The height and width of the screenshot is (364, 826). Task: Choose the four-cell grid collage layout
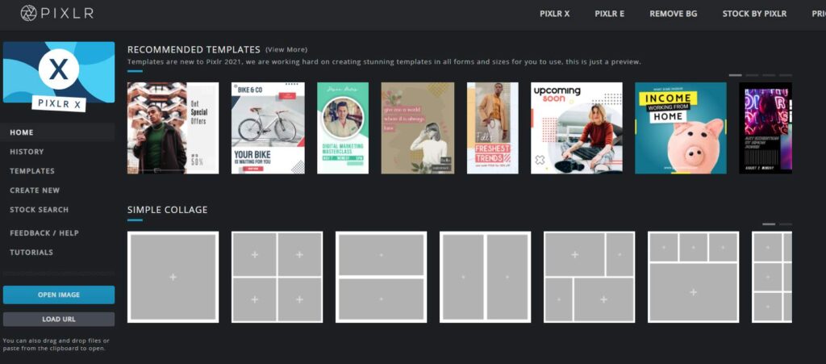click(x=277, y=277)
